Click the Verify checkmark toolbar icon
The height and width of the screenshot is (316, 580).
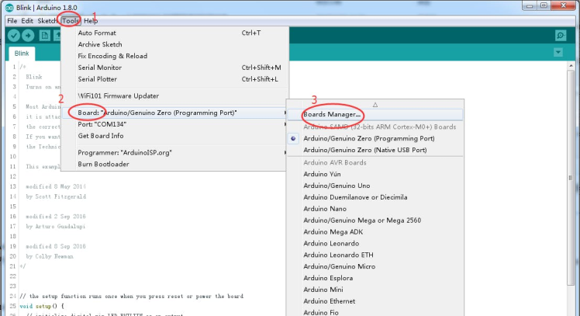14,36
